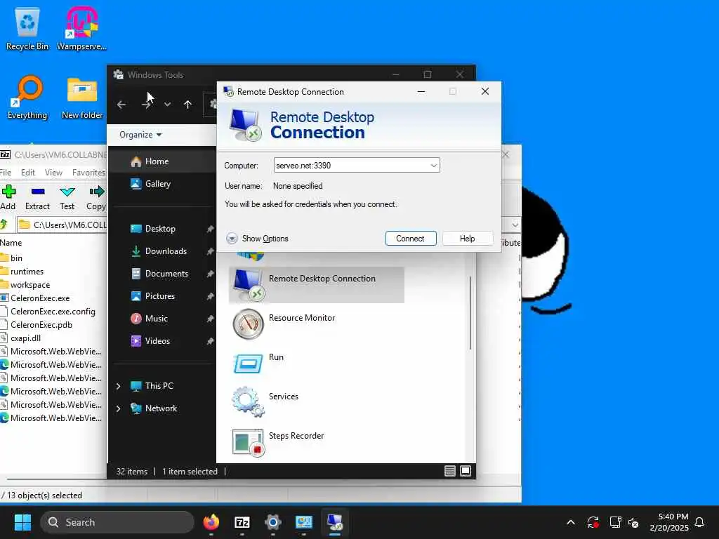The height and width of the screenshot is (539, 719).
Task: Click the Back arrow in Windows Tools
Action: [121, 105]
